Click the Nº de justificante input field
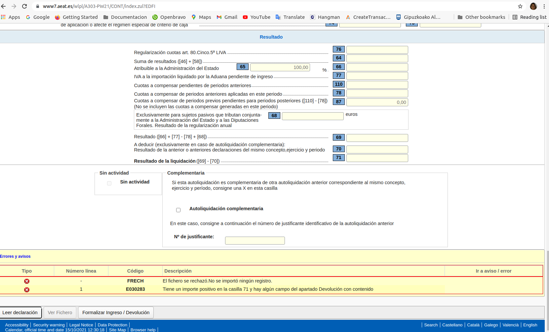 coord(255,241)
